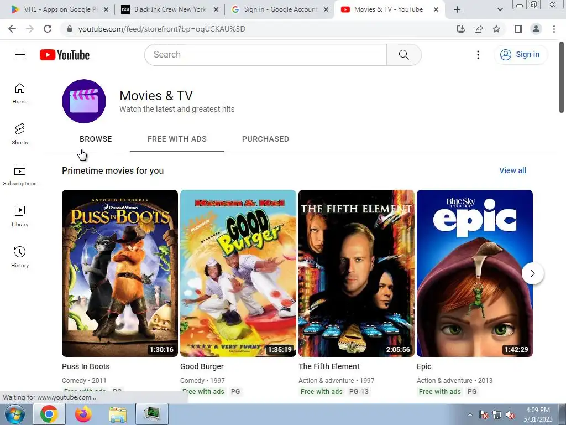This screenshot has height=425, width=566.
Task: Reload the page
Action: point(48,29)
